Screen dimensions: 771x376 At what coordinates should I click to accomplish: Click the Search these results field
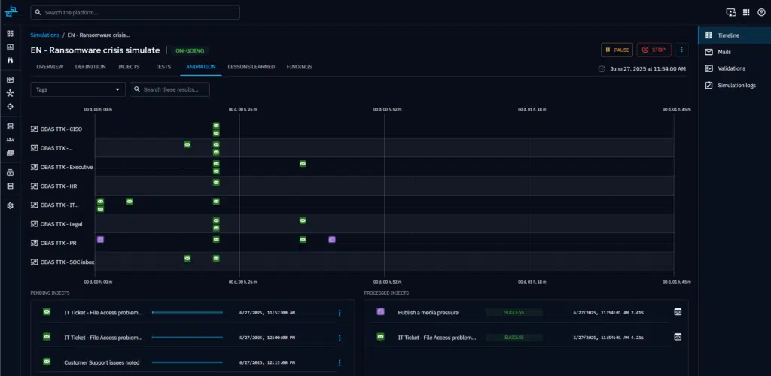pos(170,89)
